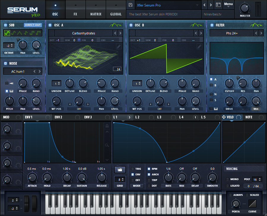The width and height of the screenshot is (267, 216).
Task: Toggle LFO BPM sync checkbox
Action: [x=149, y=169]
